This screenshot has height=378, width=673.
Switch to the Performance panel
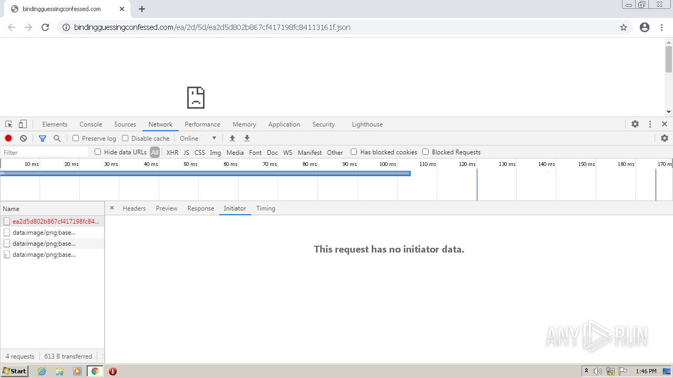[x=202, y=124]
